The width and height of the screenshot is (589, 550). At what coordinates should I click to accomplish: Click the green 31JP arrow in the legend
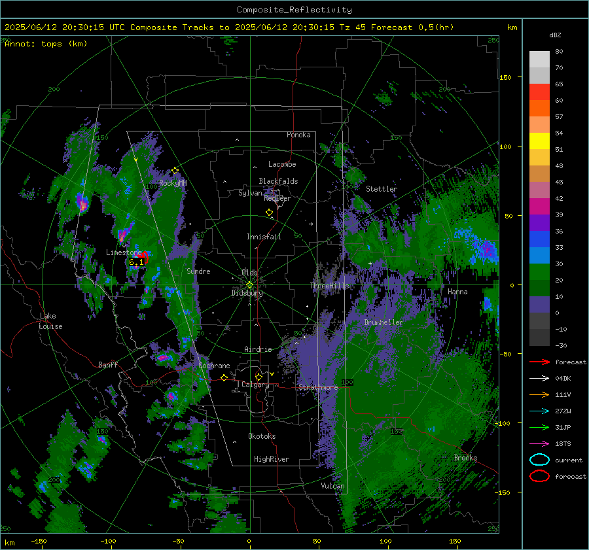pos(539,427)
